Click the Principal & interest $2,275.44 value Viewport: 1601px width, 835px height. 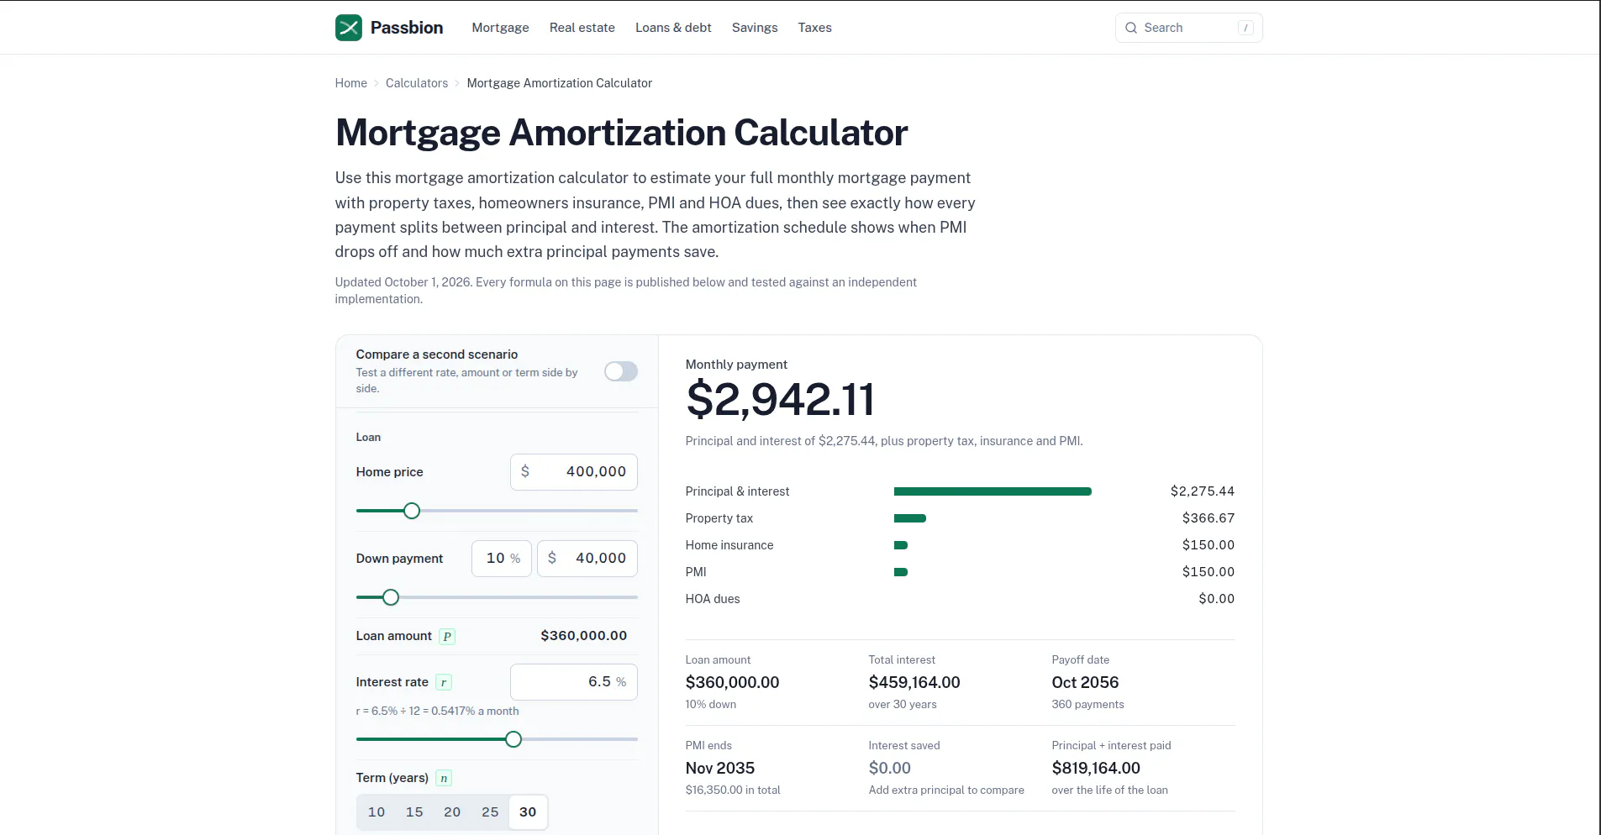point(1203,491)
